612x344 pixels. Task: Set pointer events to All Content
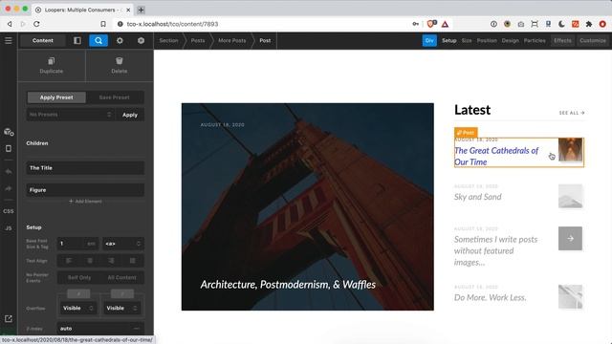point(122,277)
